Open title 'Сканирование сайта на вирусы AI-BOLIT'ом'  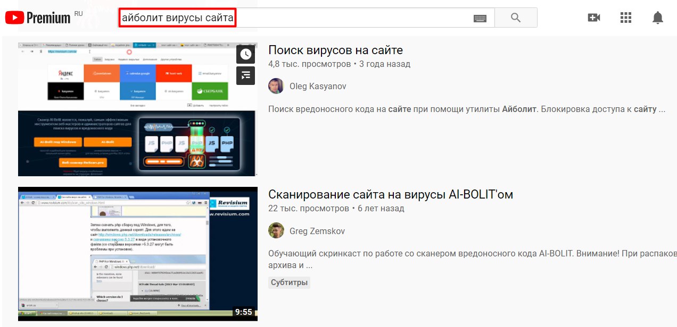pos(391,194)
